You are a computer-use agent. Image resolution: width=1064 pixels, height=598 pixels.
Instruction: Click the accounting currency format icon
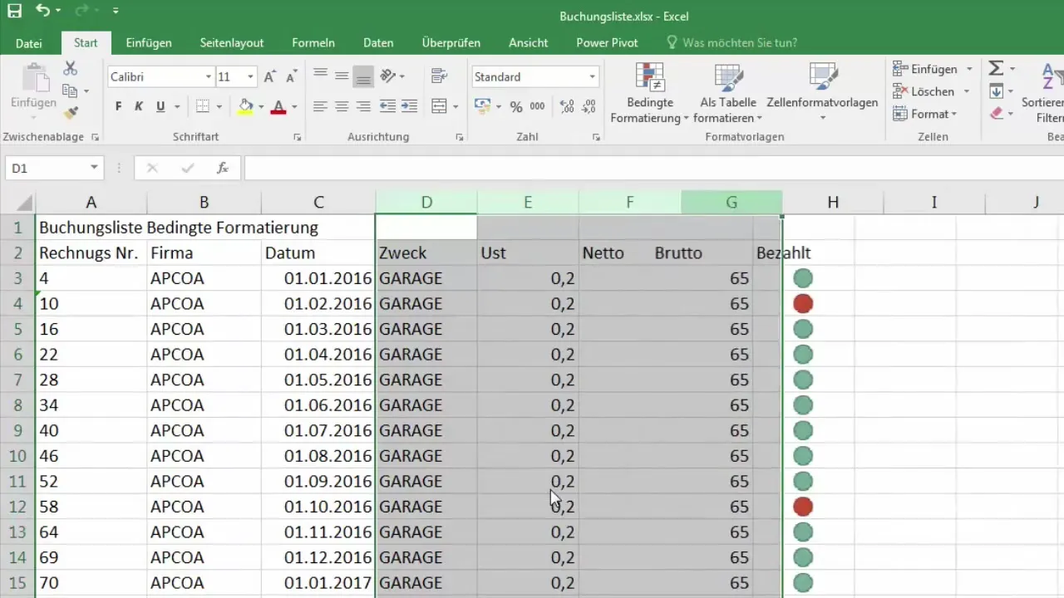coord(482,106)
